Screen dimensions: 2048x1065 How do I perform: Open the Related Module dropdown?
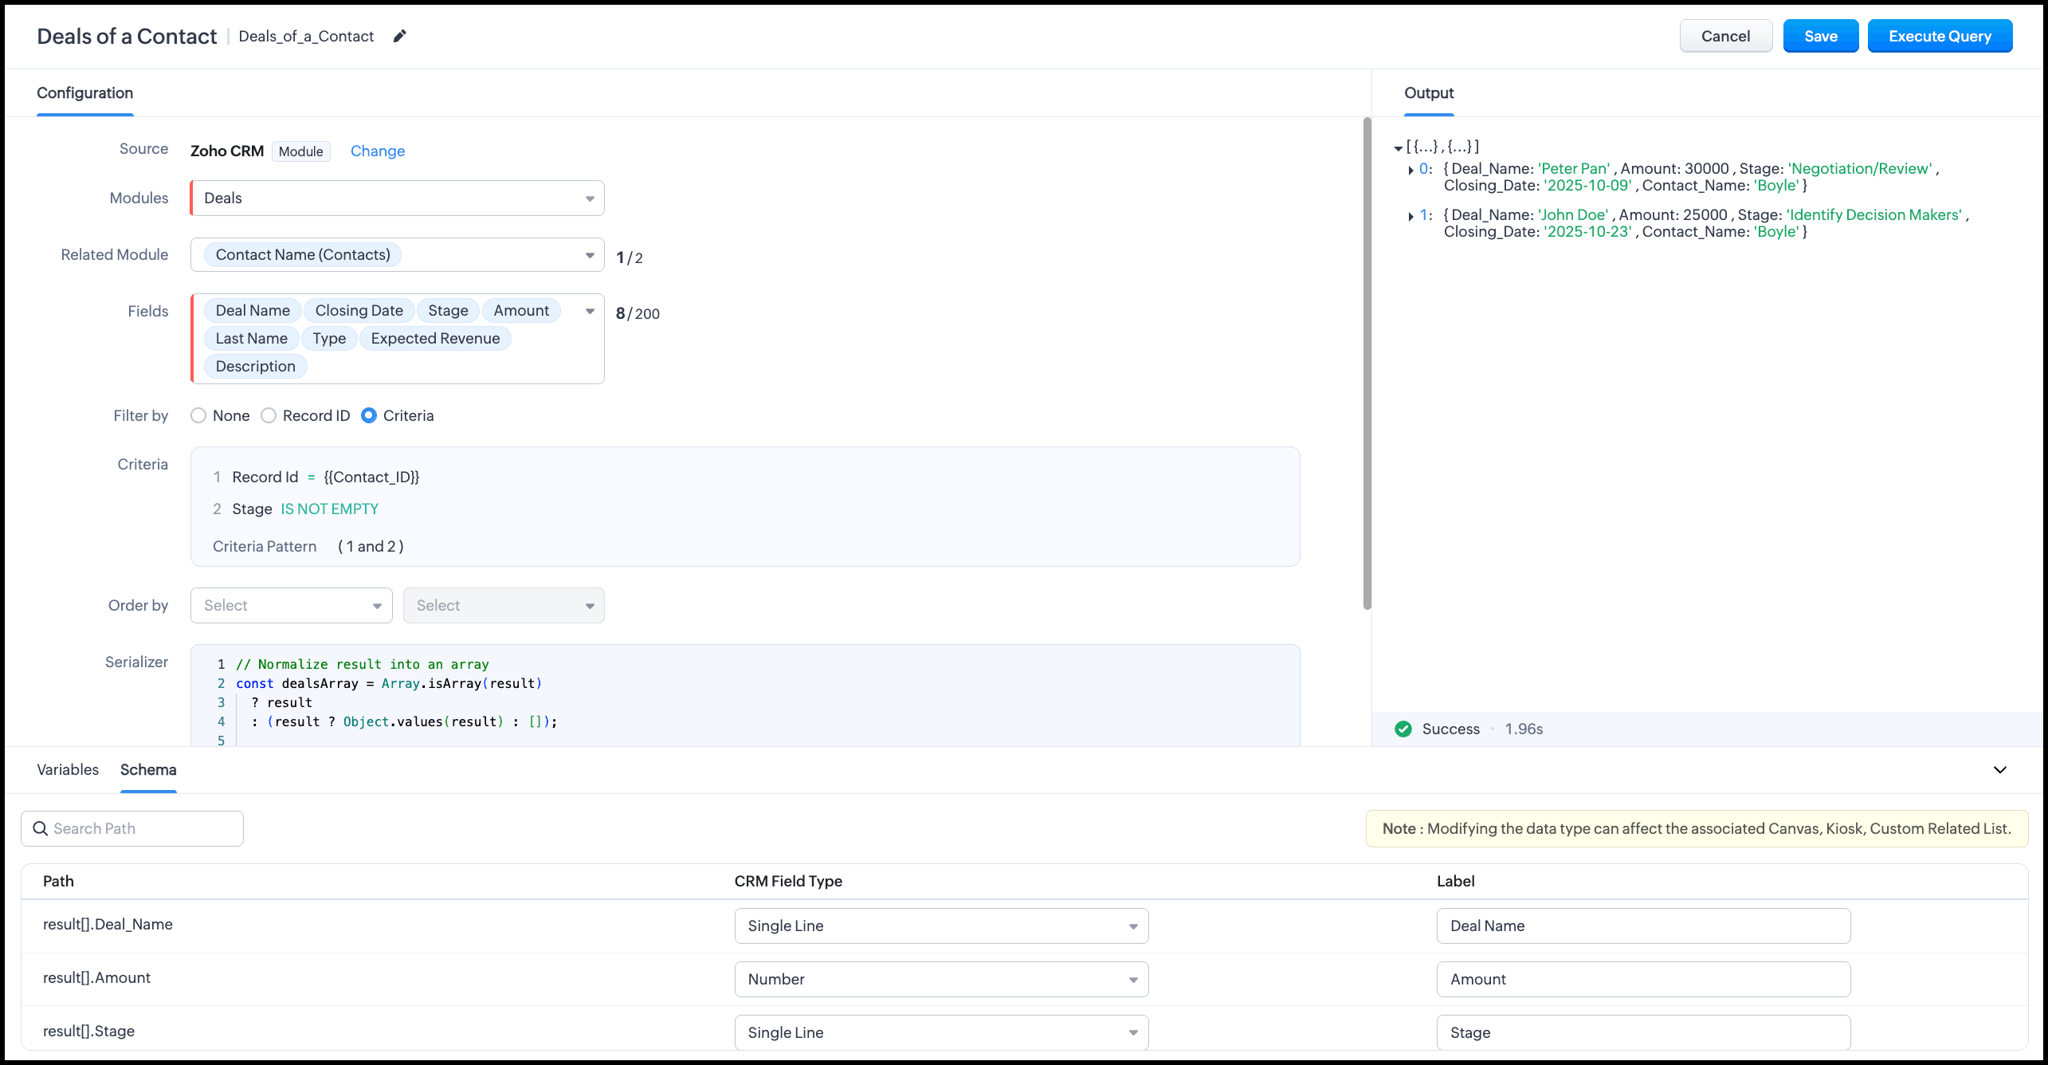(590, 255)
